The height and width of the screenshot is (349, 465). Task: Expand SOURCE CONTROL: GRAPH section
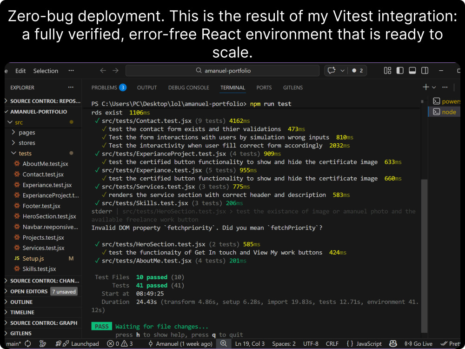click(x=43, y=322)
